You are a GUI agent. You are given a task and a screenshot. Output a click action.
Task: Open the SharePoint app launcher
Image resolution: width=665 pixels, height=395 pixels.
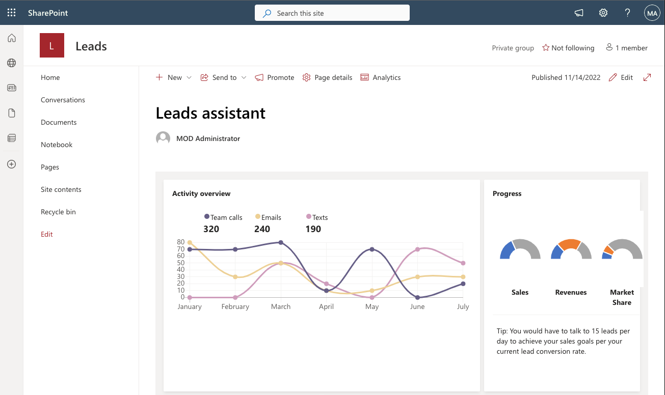11,12
